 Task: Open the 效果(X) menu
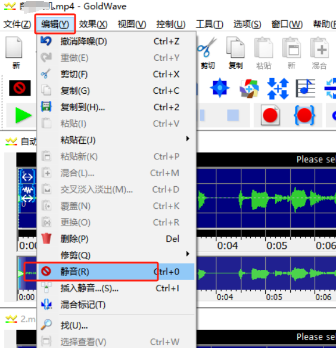click(94, 24)
